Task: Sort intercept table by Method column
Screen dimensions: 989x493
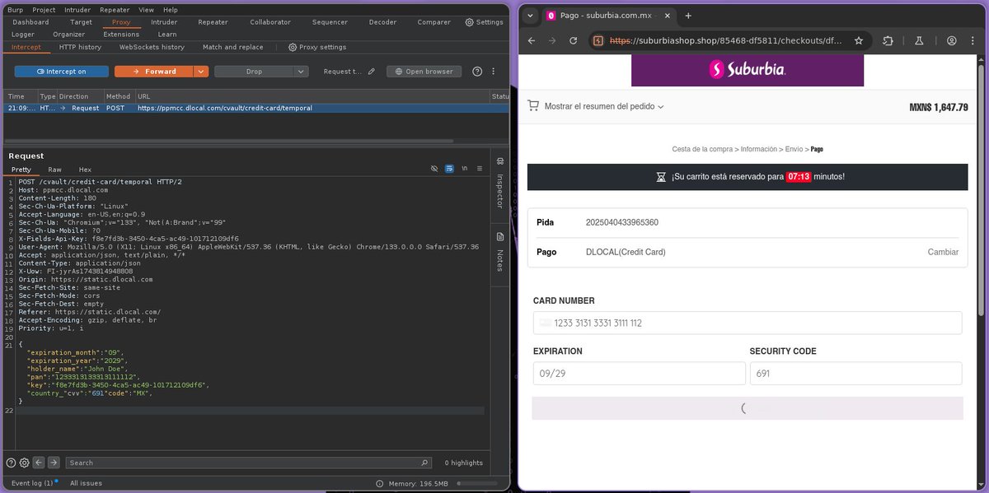Action: tap(118, 96)
